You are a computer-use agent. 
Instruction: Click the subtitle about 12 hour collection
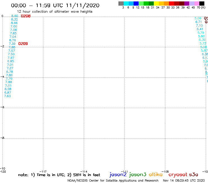55,12
